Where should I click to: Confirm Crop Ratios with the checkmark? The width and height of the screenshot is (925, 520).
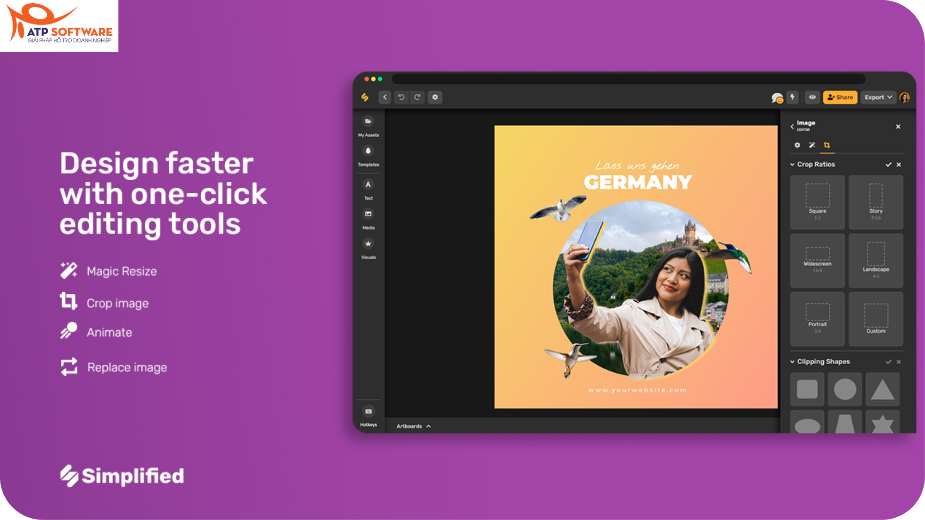[888, 165]
